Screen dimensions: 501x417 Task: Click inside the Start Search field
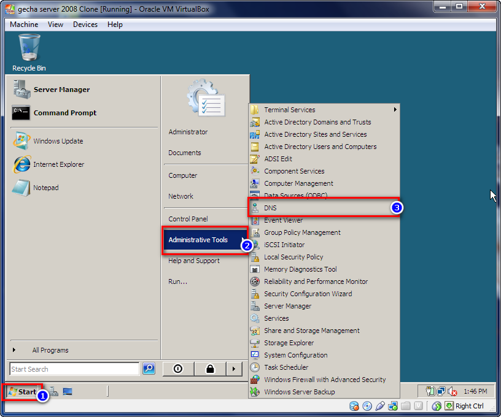[x=74, y=369]
